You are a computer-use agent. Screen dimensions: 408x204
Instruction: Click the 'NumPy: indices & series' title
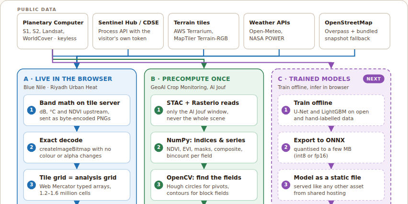[x=206, y=140]
